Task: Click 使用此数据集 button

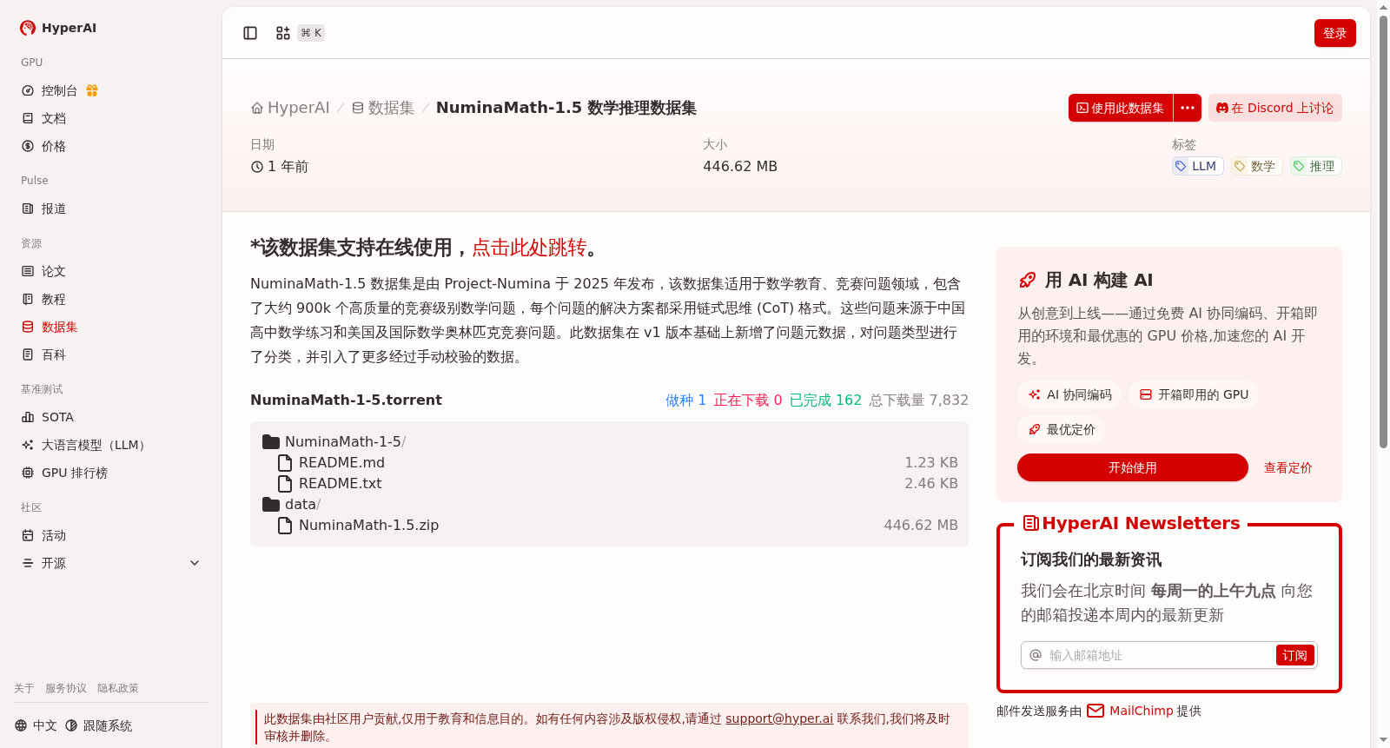Action: (x=1121, y=108)
